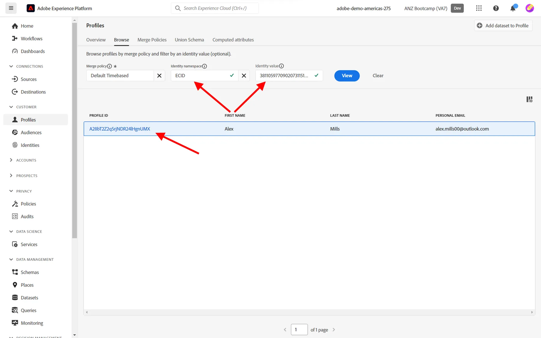Switch to the Overview tab

tap(96, 40)
